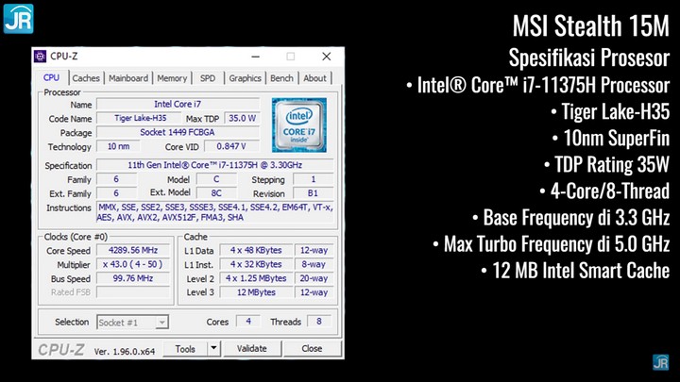Click the Core Speed value '4289.56 MHz'
680x382 pixels.
(x=133, y=250)
